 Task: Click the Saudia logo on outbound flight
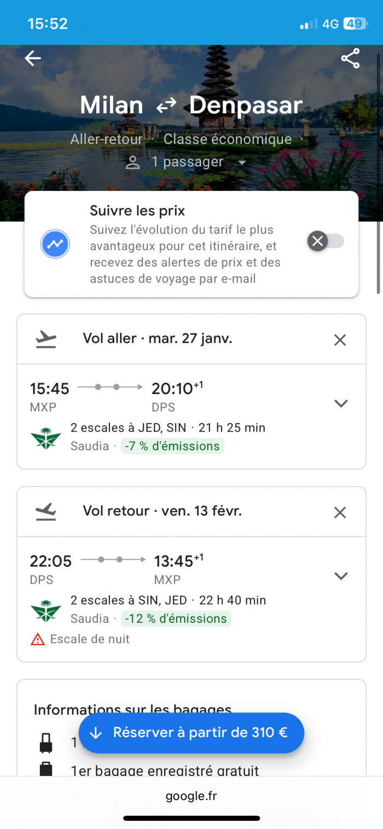point(46,438)
